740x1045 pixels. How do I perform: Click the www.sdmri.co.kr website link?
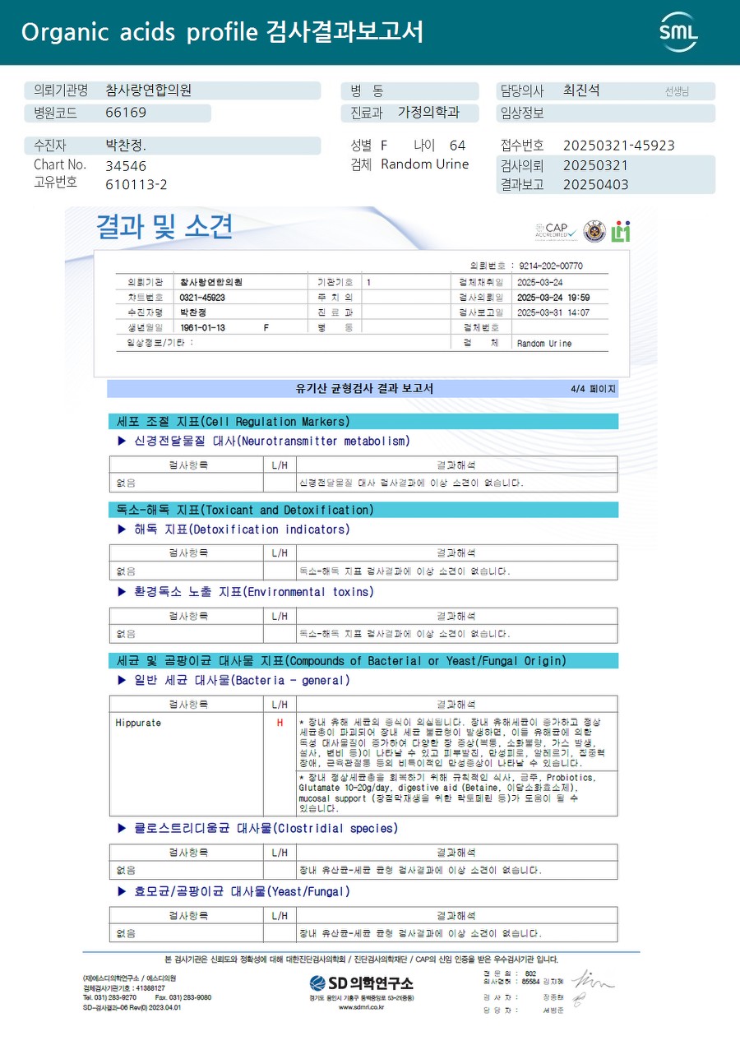(361, 1006)
